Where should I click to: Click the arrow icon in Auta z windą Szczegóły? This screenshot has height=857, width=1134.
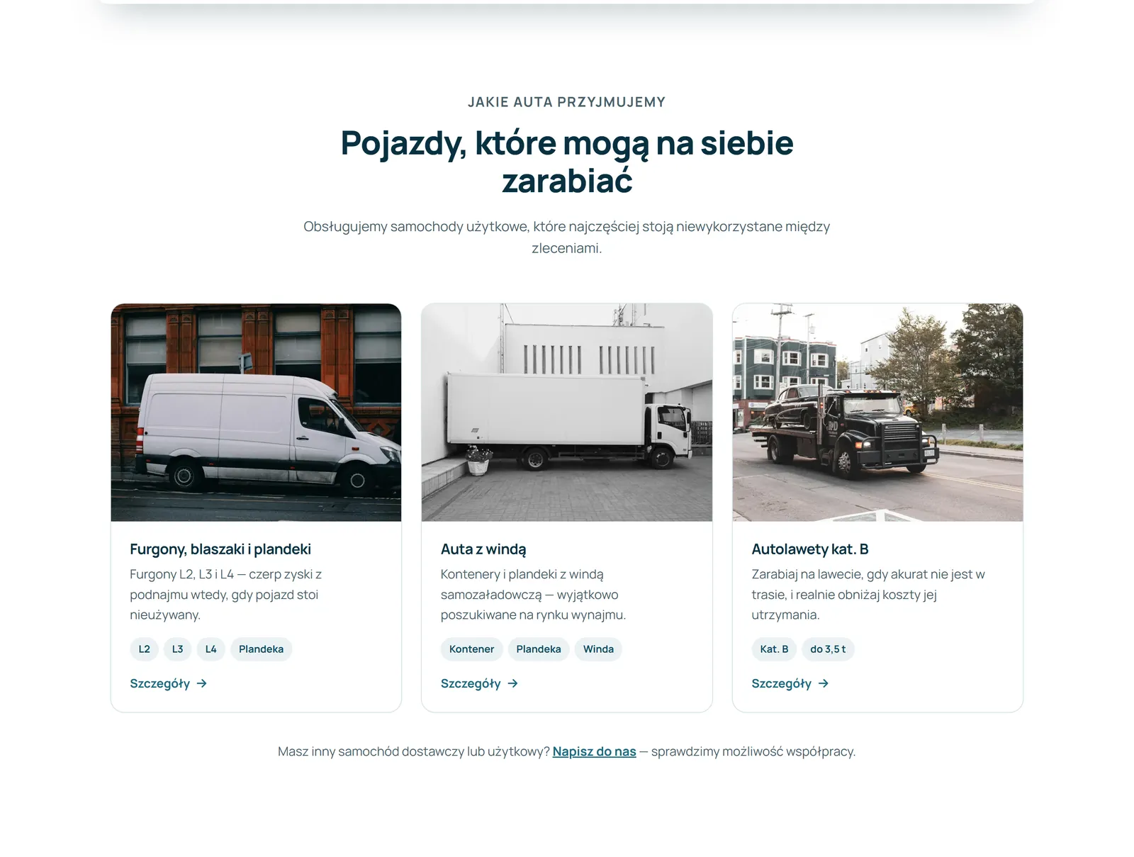[512, 683]
